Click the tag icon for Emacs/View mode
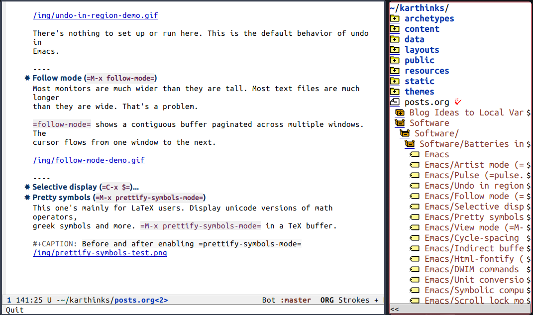This screenshot has width=533, height=315. (x=415, y=228)
